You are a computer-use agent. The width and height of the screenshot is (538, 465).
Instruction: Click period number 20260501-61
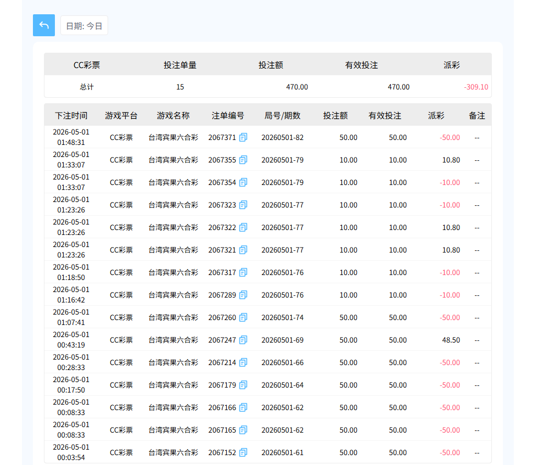tap(282, 452)
